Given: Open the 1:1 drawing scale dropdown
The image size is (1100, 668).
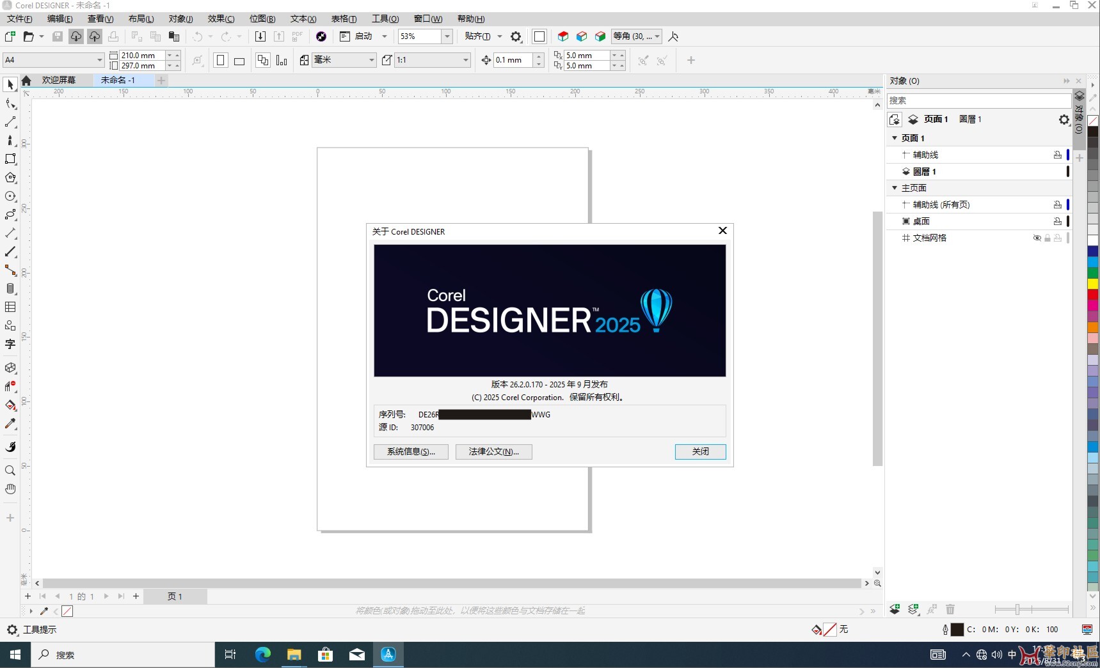Looking at the screenshot, I should click(x=466, y=60).
